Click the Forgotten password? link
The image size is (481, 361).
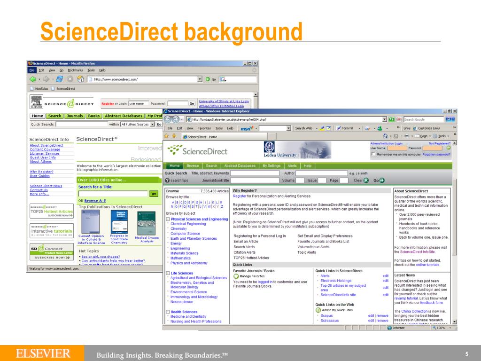tap(436, 154)
